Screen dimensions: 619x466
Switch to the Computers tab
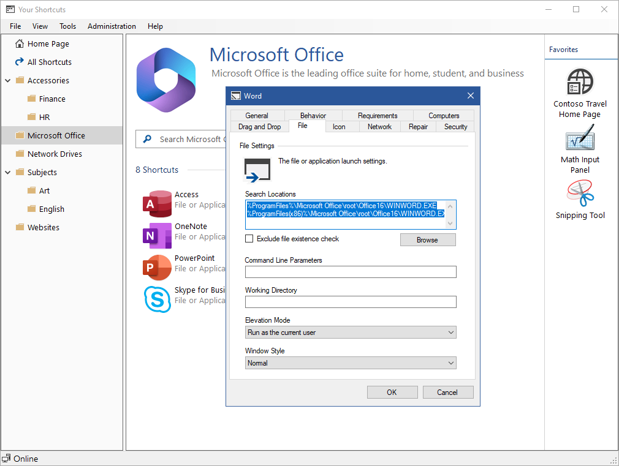[x=444, y=116]
